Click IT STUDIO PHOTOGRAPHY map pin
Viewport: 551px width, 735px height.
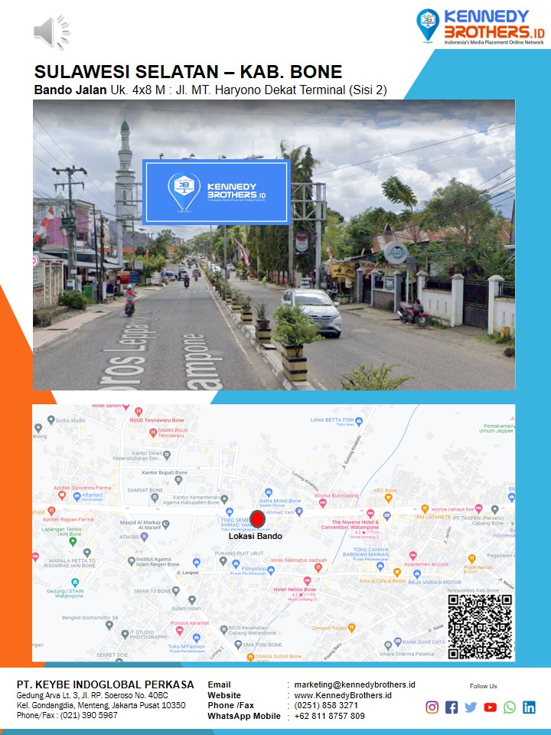tap(125, 634)
